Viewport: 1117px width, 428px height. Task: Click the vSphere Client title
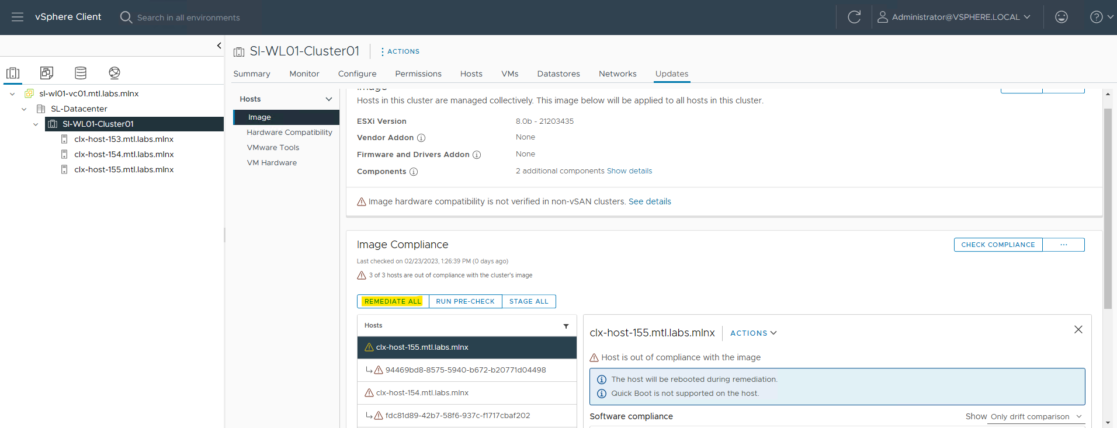coord(68,17)
